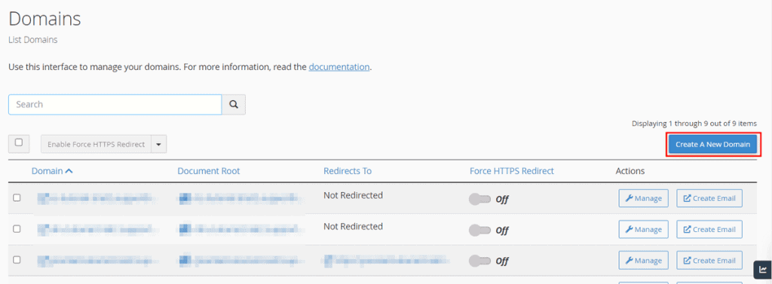
Task: Click the magnifying glass search icon
Action: (x=234, y=105)
